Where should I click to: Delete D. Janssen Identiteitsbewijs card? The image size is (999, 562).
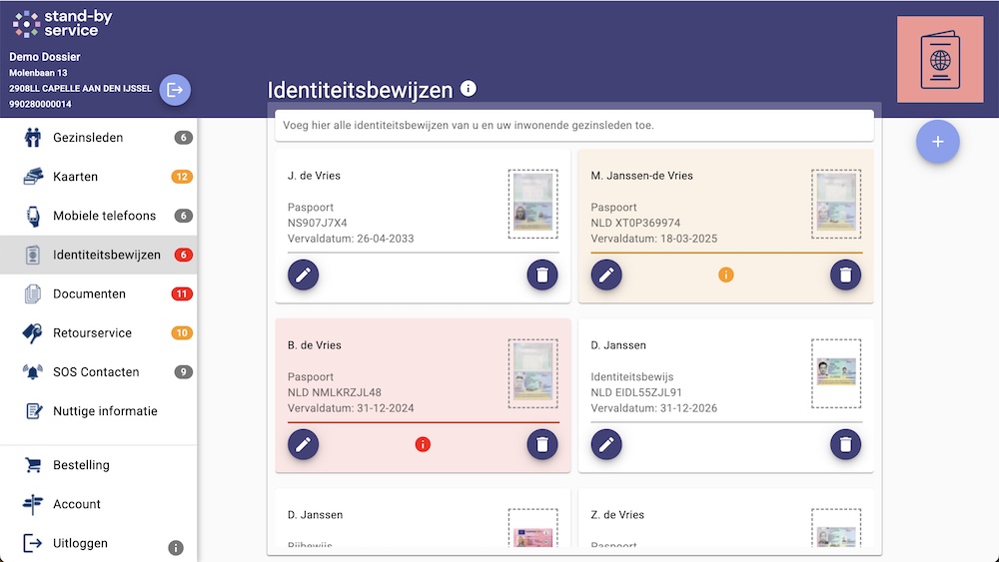pyautogui.click(x=845, y=444)
